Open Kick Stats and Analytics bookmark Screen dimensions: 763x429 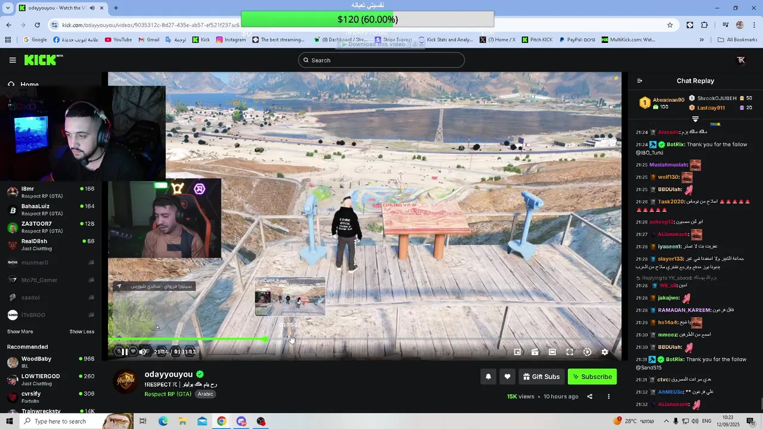(x=445, y=40)
